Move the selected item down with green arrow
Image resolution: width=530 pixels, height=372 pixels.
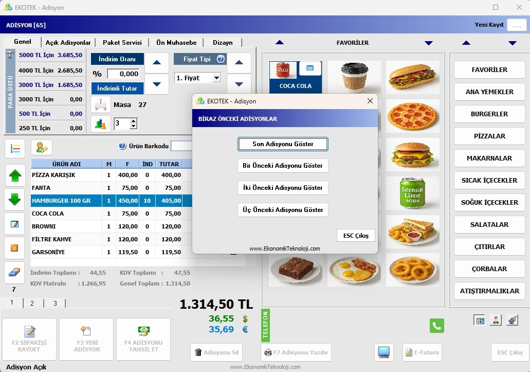[x=15, y=200]
